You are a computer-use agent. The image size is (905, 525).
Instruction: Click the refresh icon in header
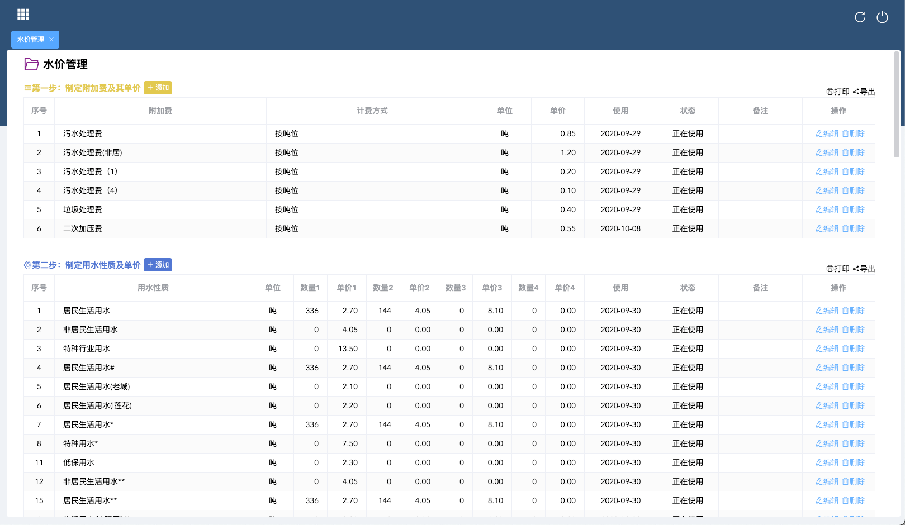point(860,17)
